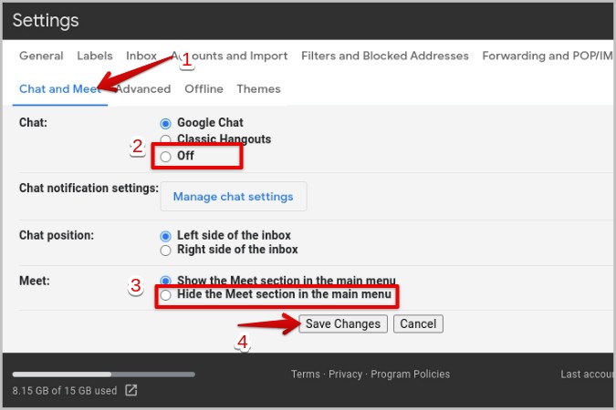Image resolution: width=616 pixels, height=410 pixels.
Task: Open the Privacy link
Action: 345,374
